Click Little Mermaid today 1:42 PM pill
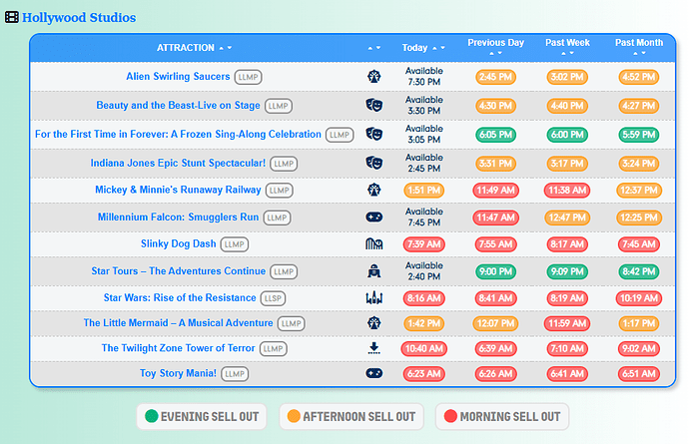The image size is (689, 444). tap(424, 323)
